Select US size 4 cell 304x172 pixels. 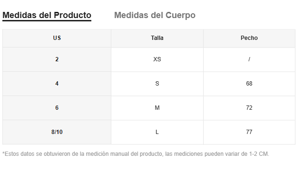tap(57, 84)
